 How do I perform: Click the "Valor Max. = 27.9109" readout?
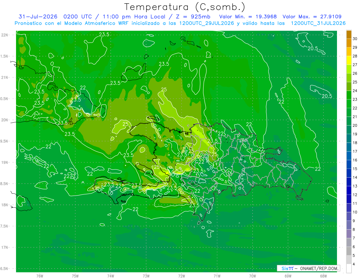(x=312, y=17)
